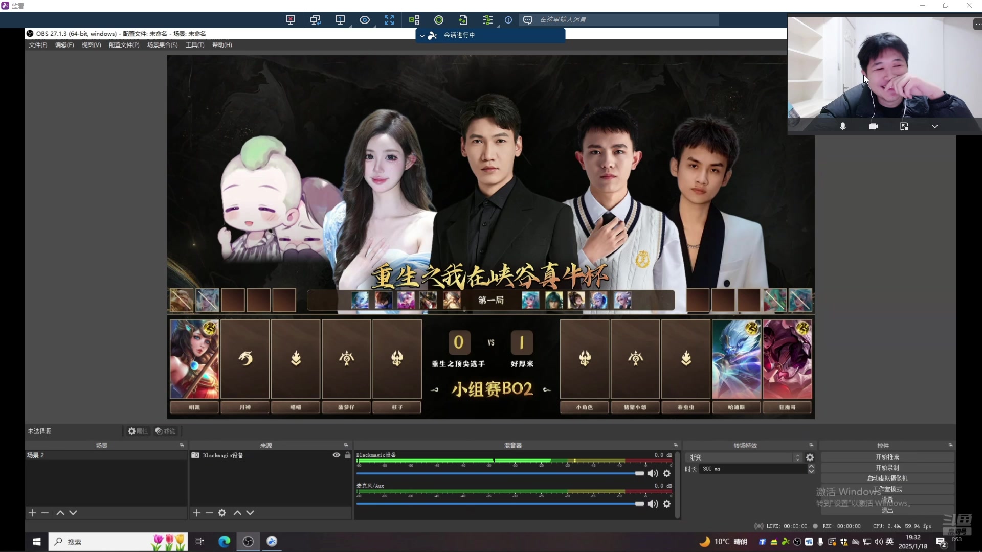Open the Blackmagic设备 audio settings gear
The height and width of the screenshot is (552, 982).
point(667,474)
